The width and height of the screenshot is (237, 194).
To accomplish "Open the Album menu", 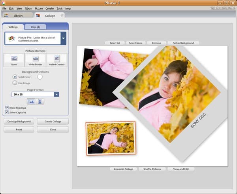I will (x=28, y=8).
